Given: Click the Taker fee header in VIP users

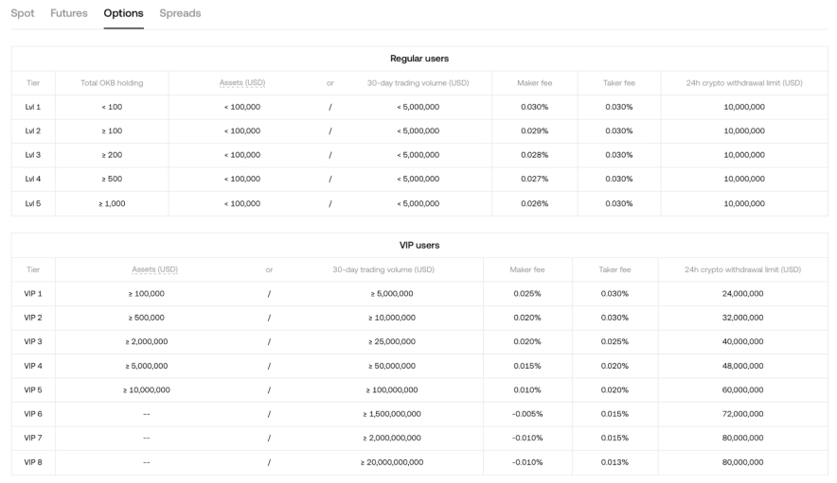Looking at the screenshot, I should pyautogui.click(x=614, y=269).
